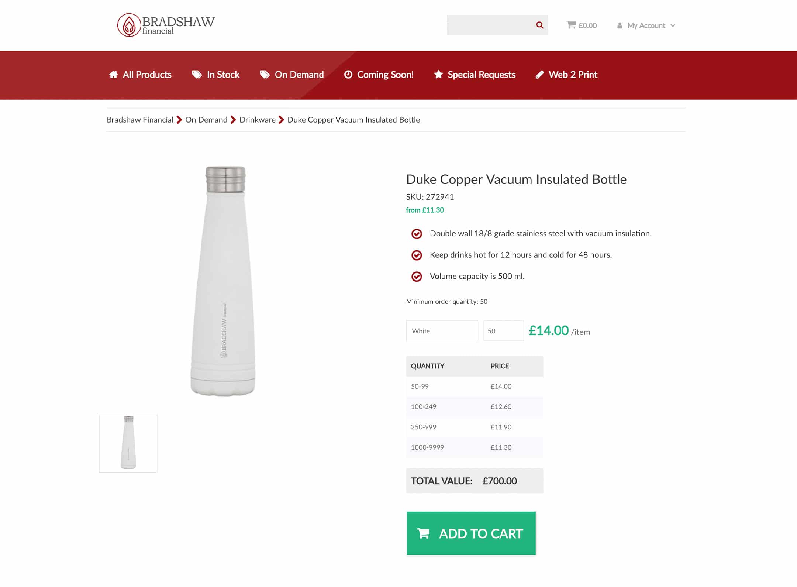Click the magnifier search icon
Image resolution: width=797 pixels, height=587 pixels.
(x=539, y=25)
